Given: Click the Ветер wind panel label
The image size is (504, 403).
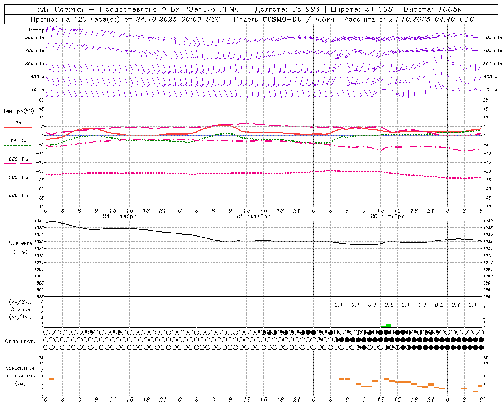Looking at the screenshot, I should [36, 30].
